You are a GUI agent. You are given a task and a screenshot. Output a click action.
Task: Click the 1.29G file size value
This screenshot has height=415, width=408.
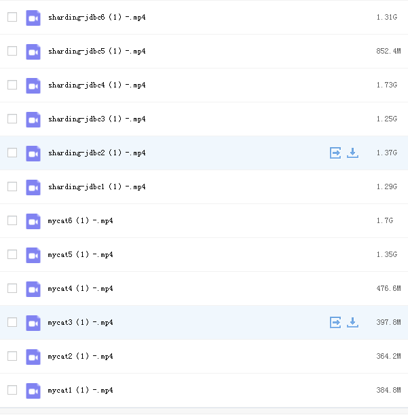387,186
